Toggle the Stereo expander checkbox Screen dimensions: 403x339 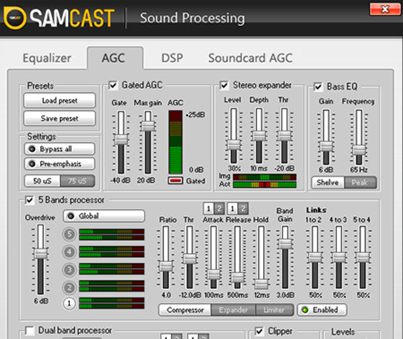tap(224, 85)
